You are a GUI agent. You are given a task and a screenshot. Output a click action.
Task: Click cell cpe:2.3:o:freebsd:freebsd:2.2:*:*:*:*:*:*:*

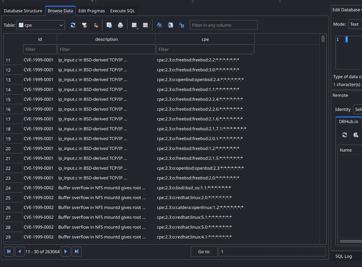coord(205,60)
